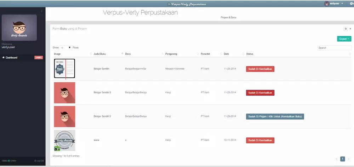Click the red LABEL badge in sidebar
This screenshot has height=167, width=354.
[x=39, y=58]
